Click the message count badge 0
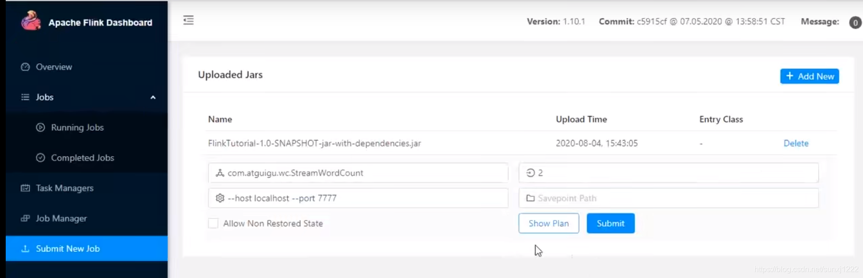This screenshot has height=278, width=863. (x=855, y=22)
